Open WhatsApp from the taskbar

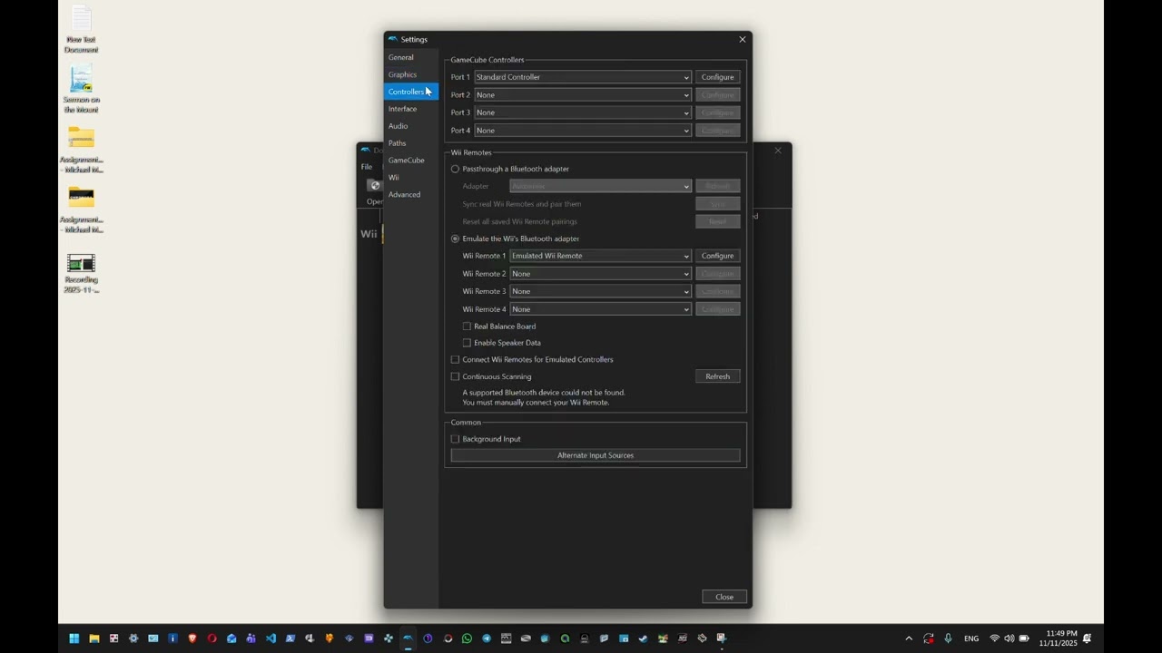(x=467, y=638)
